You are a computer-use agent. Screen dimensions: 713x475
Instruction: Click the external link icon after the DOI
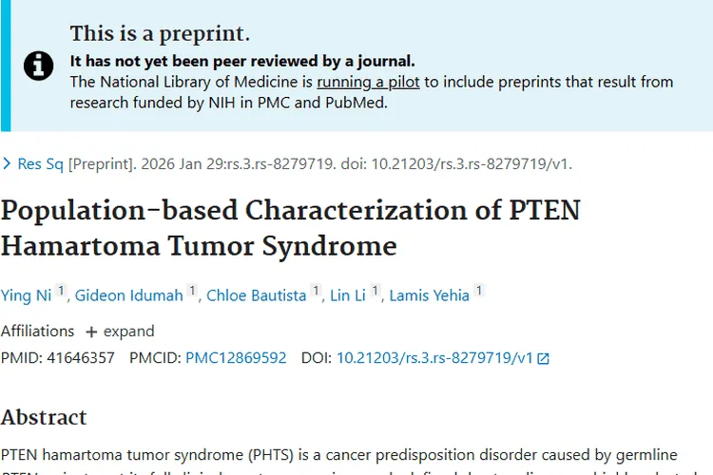point(544,359)
